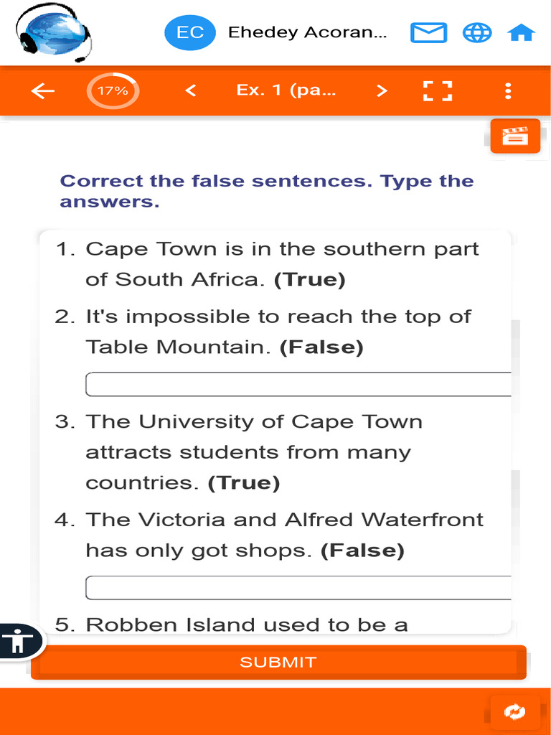The image size is (551, 735).
Task: Enter fullscreen mode
Action: (437, 90)
